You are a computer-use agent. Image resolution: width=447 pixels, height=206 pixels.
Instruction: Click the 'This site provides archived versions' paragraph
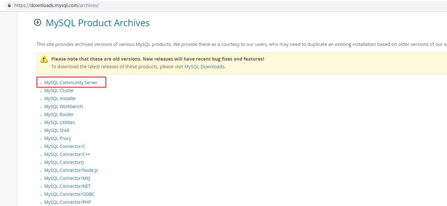[242, 44]
